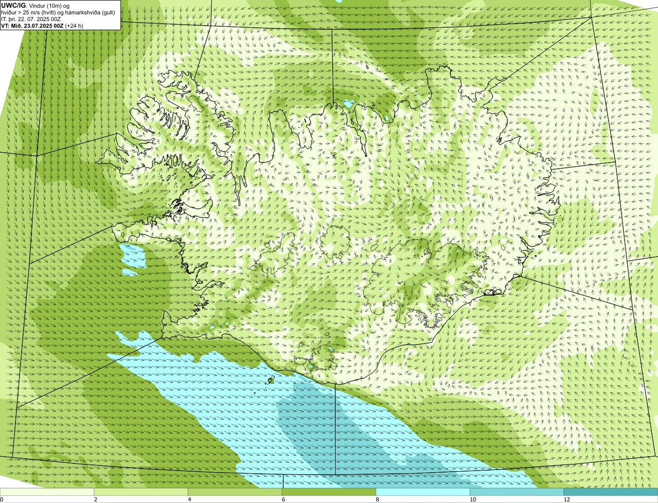Click the color bar tick label "6"
This screenshot has height=503, width=658.
pos(284,499)
